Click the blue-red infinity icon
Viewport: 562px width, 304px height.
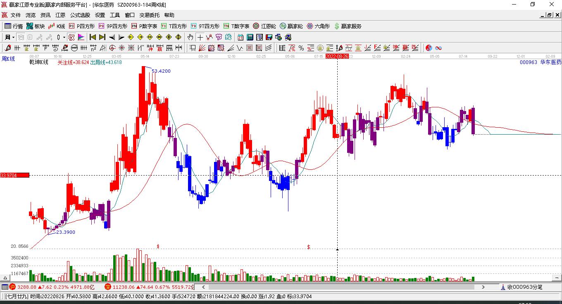438,48
